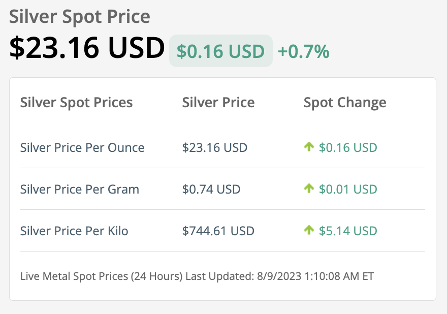
Task: Click the green up arrow beside $0.01 USD
Action: (x=309, y=189)
